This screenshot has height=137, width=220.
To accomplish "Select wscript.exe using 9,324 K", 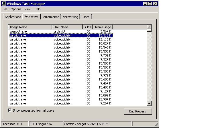I will coord(61,59).
